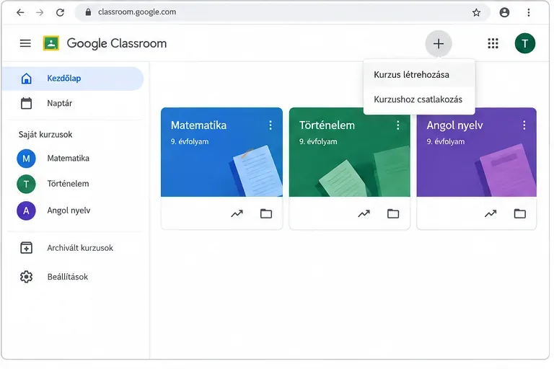Open Naptár in the sidebar

pos(72,104)
